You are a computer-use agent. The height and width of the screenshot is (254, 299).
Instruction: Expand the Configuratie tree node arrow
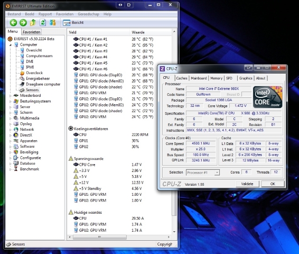coord(11,158)
